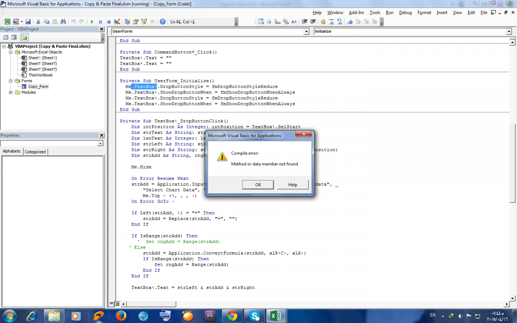Click the View Code icon in Project pane
This screenshot has height=323, width=517.
[6, 37]
